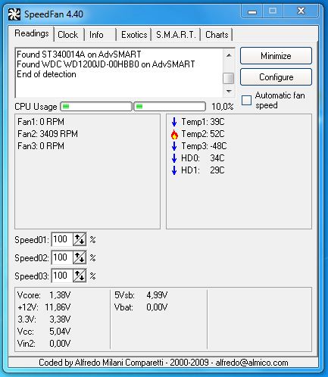The width and height of the screenshot is (328, 377).
Task: Click the down arrow icon next to HD1
Action: (174, 170)
